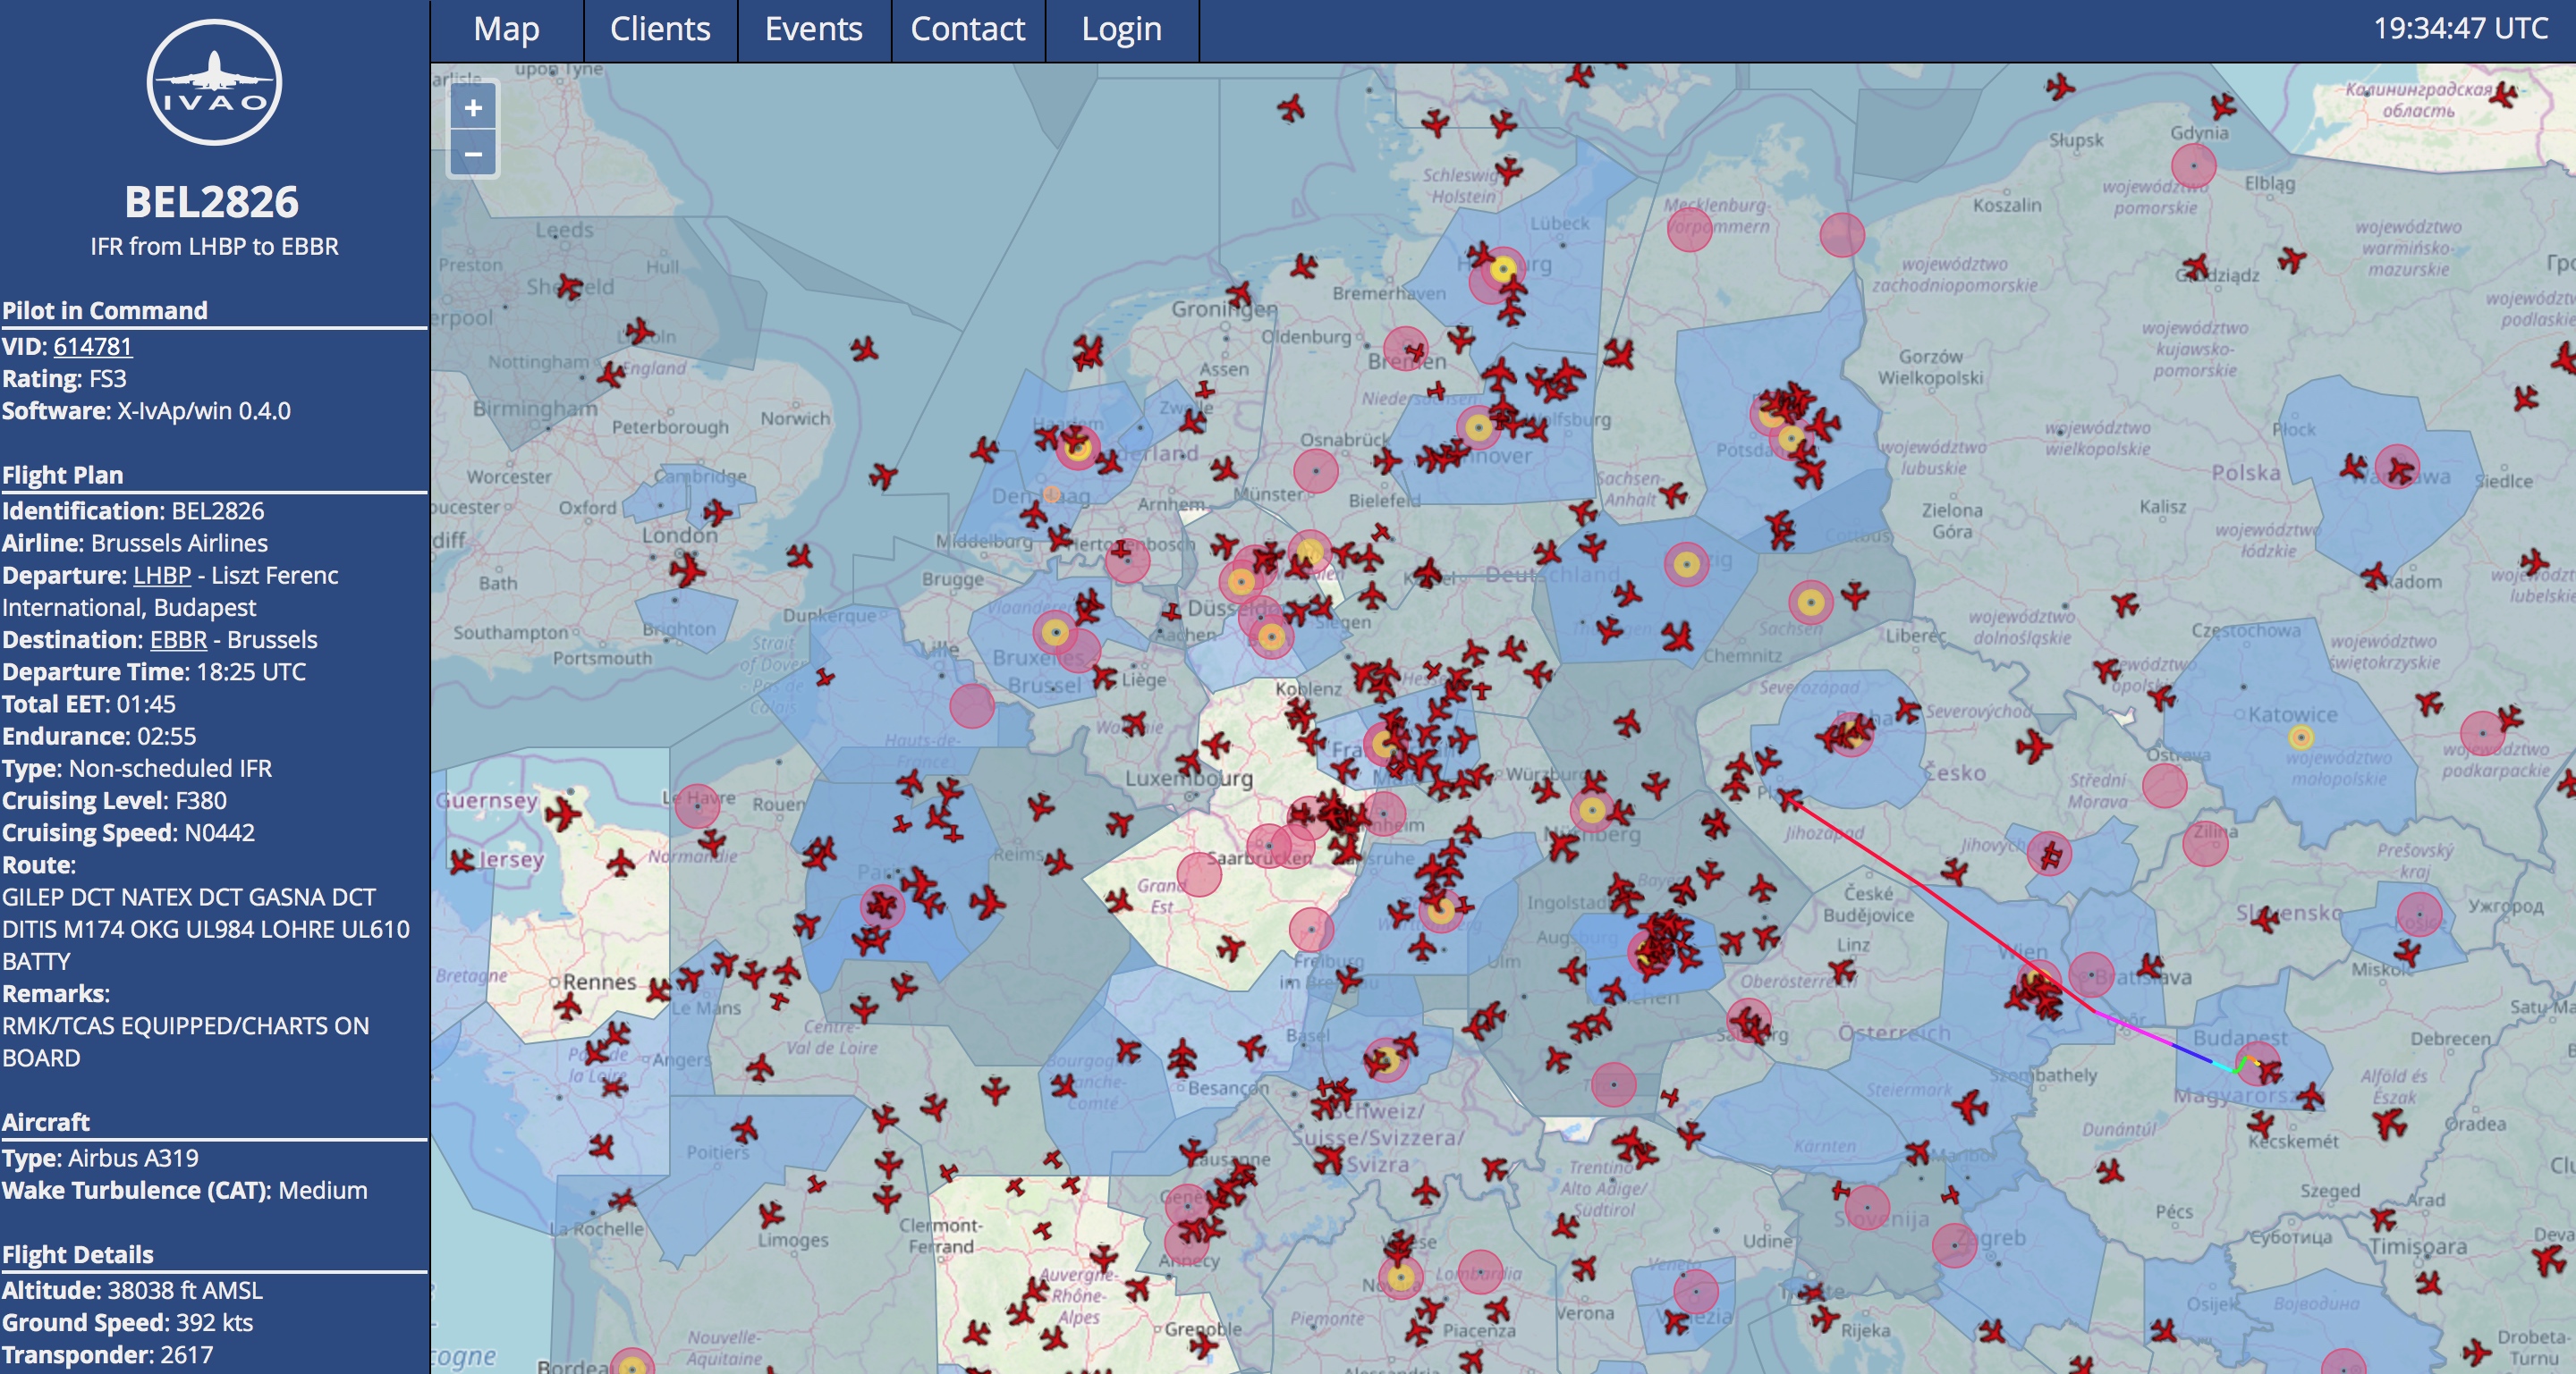
Task: Open pilot VID 614781 link
Action: click(92, 347)
